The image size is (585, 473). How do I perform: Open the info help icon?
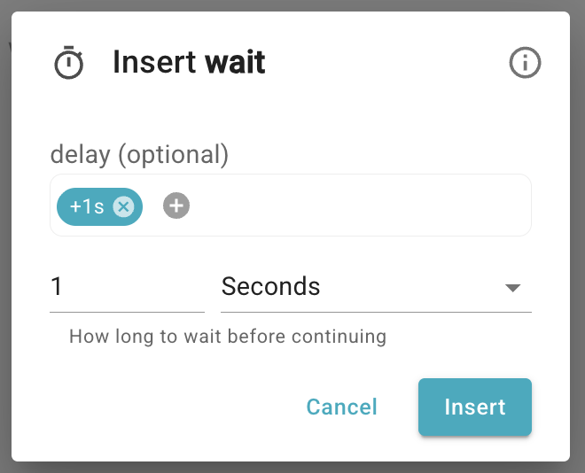tap(525, 63)
